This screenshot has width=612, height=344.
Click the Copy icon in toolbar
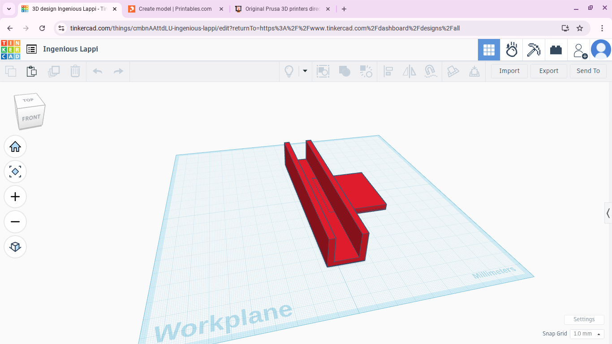[11, 71]
